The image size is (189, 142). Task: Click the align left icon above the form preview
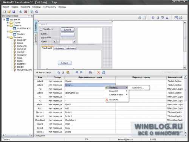pyautogui.click(x=153, y=17)
